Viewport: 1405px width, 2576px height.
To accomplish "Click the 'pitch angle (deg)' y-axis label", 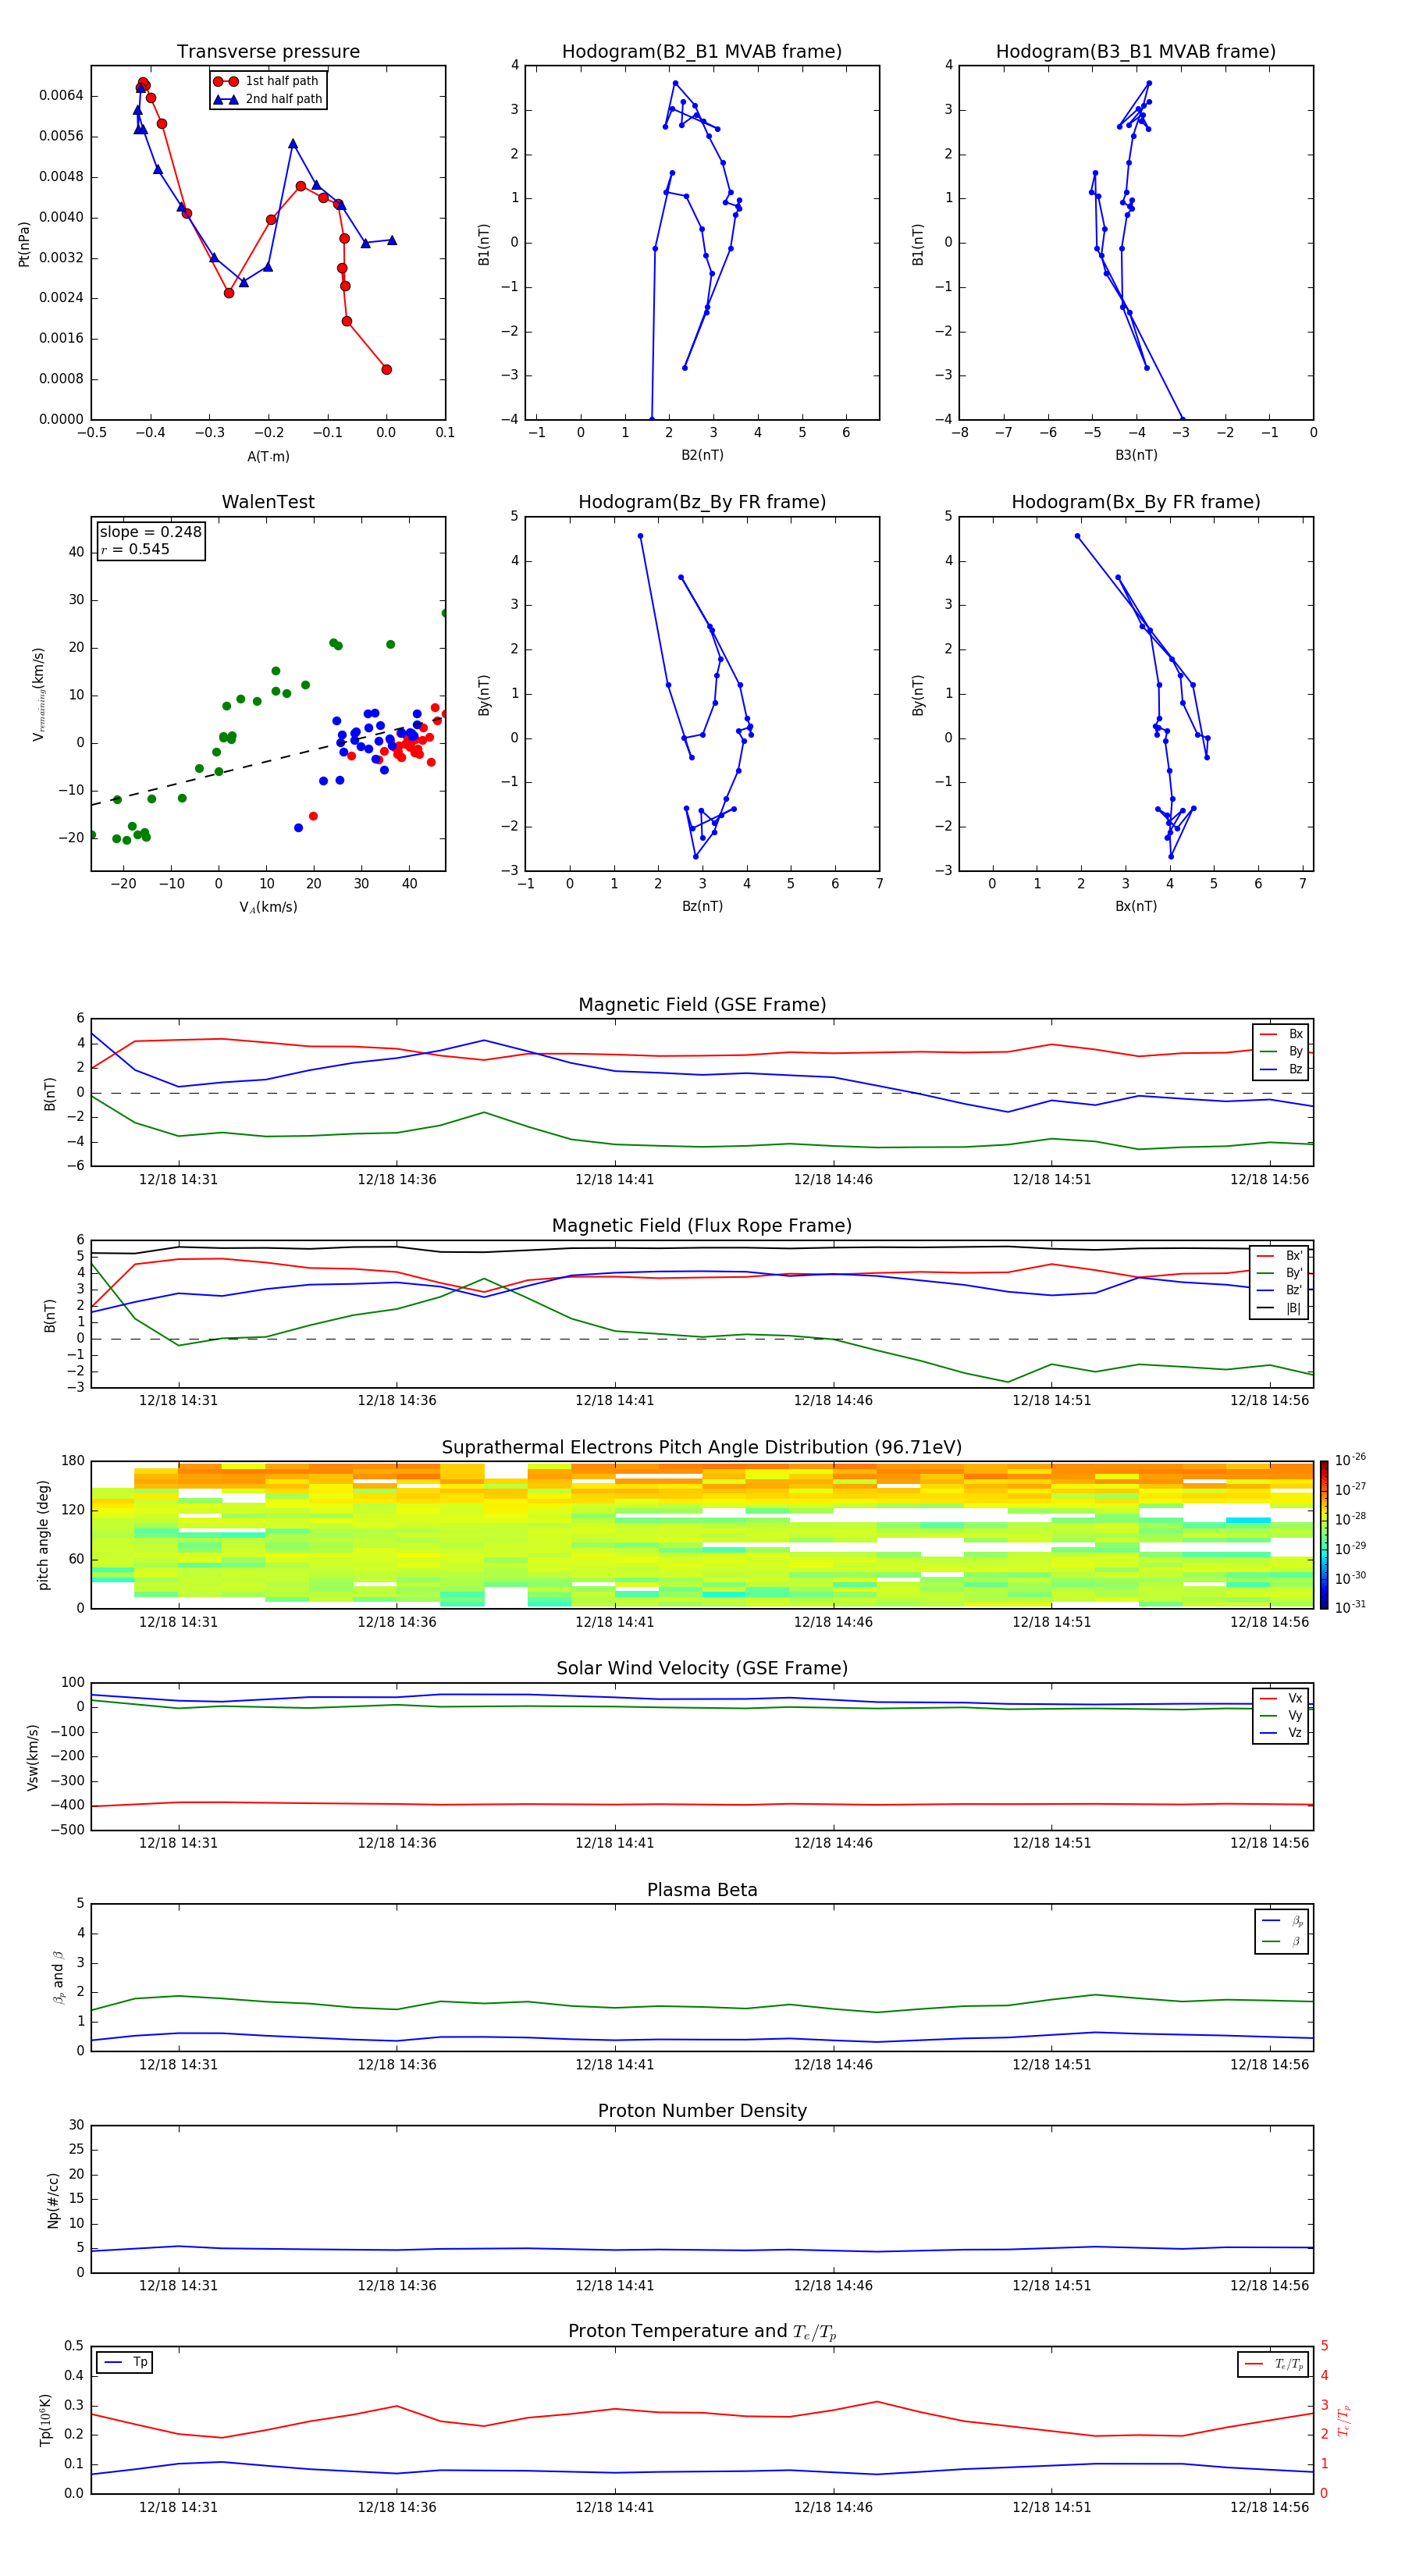I will coord(43,1535).
